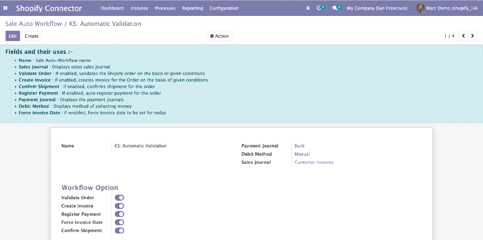Click the Debit Method field label
Image resolution: width=483 pixels, height=240 pixels.
click(x=257, y=154)
